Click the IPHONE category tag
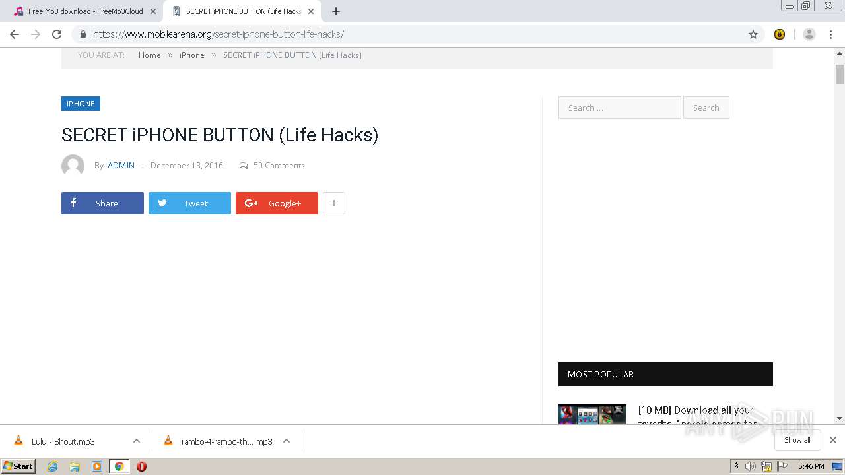The width and height of the screenshot is (845, 475). (81, 104)
